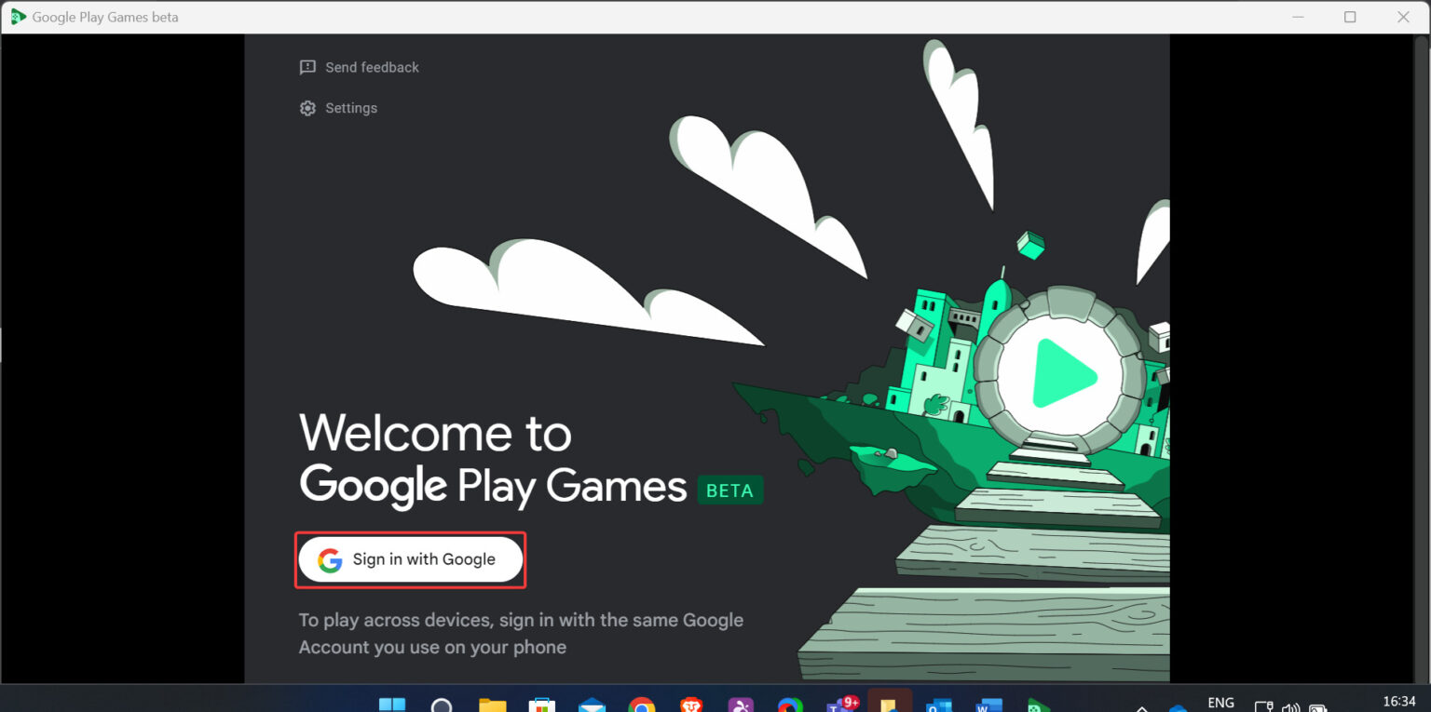This screenshot has height=712, width=1431.
Task: Open Google Chrome from the taskbar
Action: click(x=642, y=704)
